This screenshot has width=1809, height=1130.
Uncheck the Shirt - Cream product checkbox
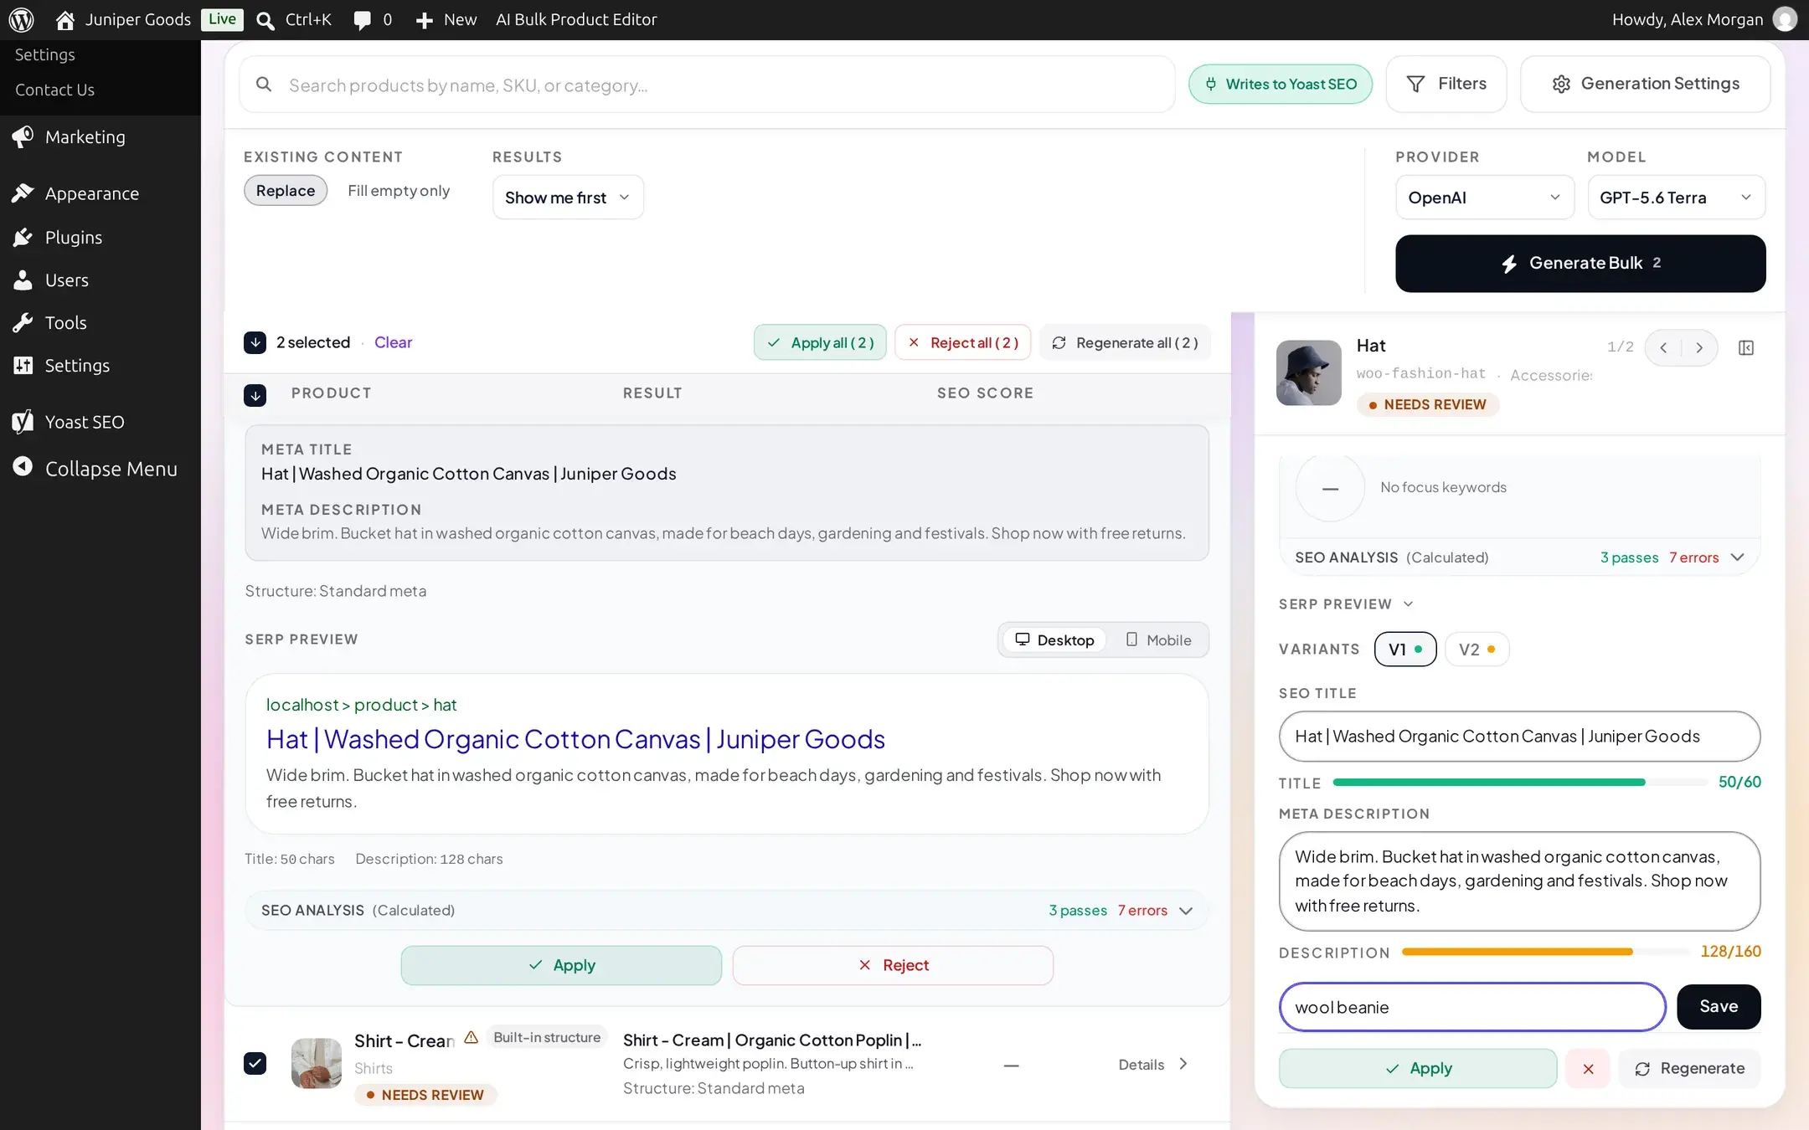[255, 1063]
